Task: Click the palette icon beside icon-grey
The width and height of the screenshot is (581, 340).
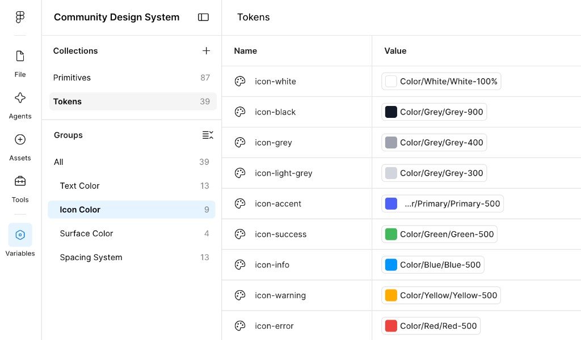Action: coord(240,142)
